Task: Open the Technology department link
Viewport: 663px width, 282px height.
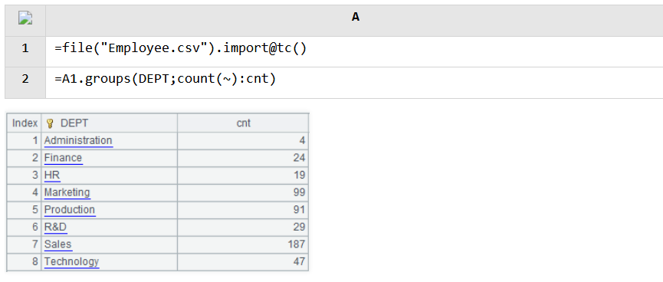Action: (71, 262)
